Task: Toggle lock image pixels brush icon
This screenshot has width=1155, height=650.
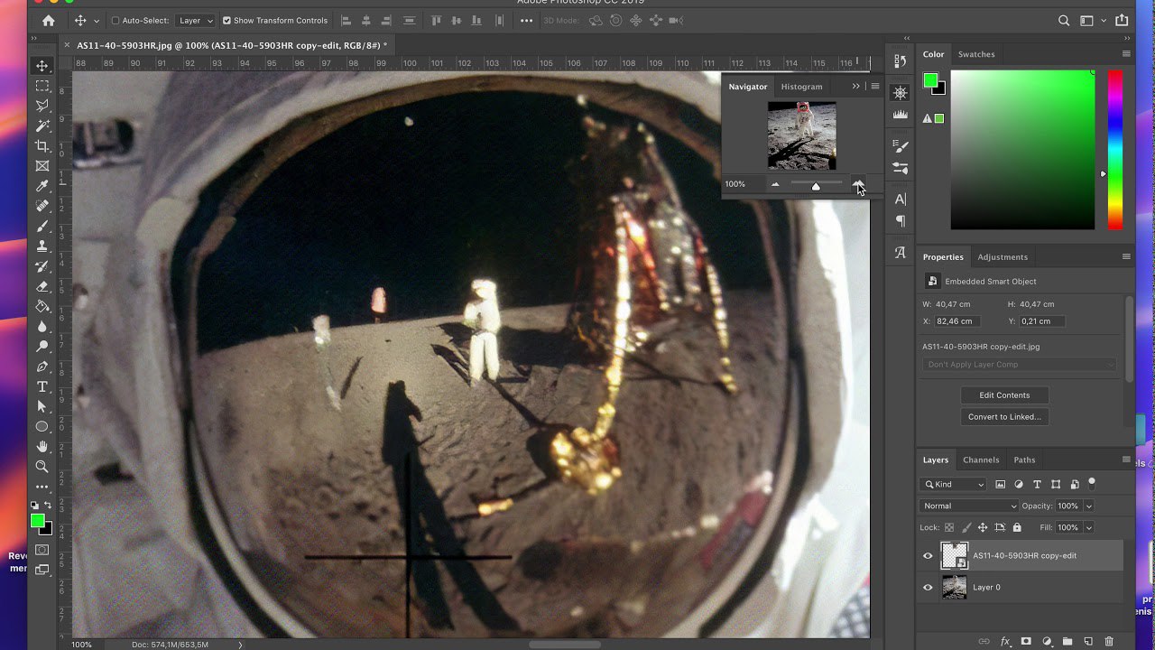Action: pos(966,527)
